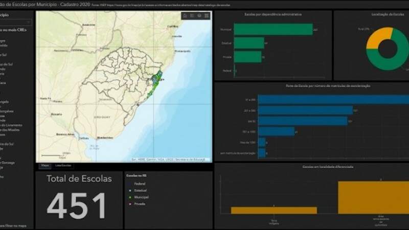Open the Município dropdown in sidebar
The width and height of the screenshot is (409, 230).
point(16,22)
